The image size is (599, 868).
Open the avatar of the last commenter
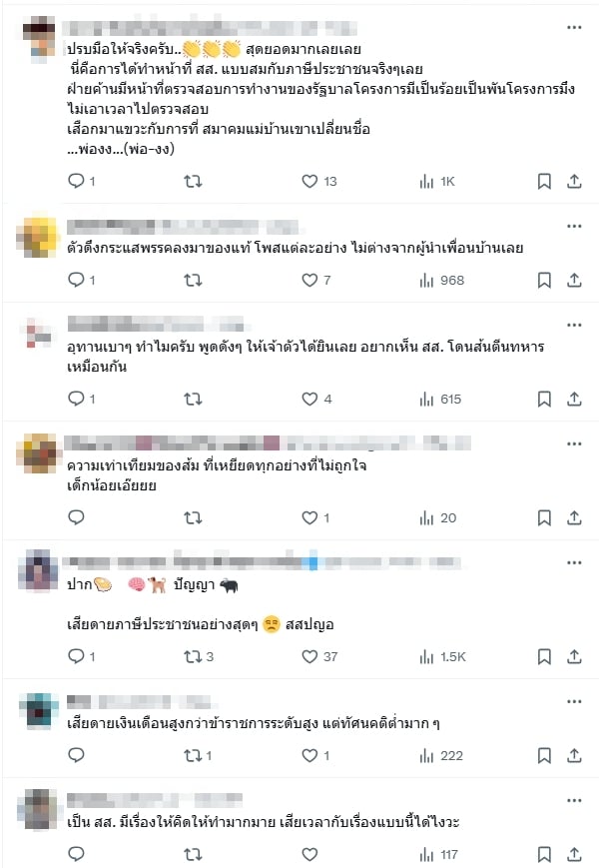click(x=38, y=809)
